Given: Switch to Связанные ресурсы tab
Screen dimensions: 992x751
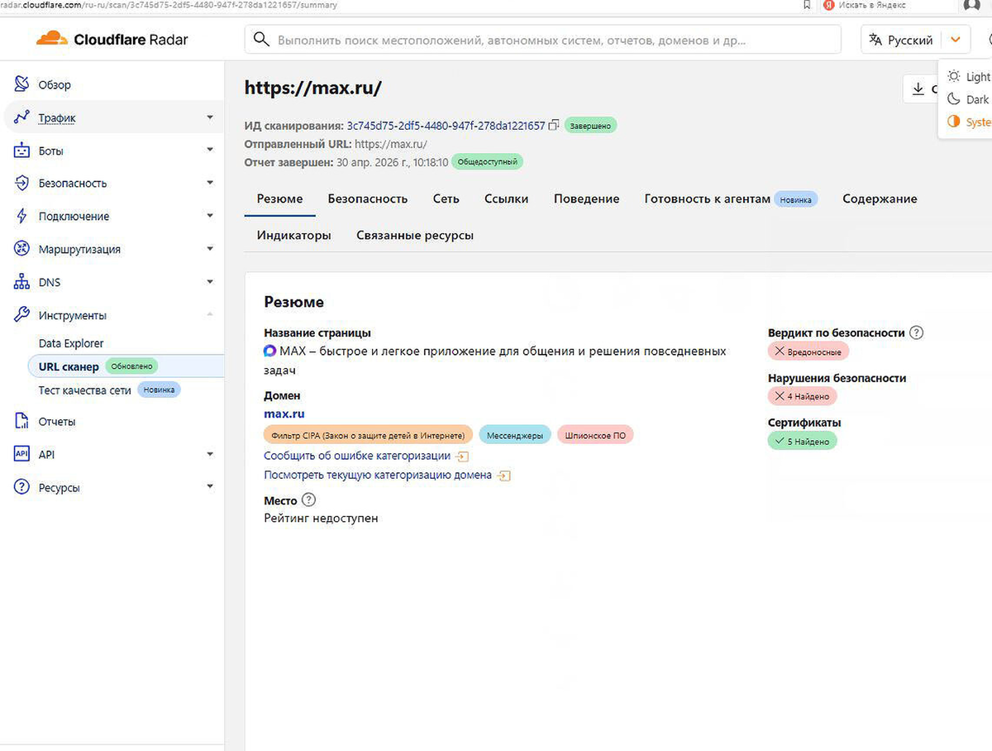Looking at the screenshot, I should (415, 235).
